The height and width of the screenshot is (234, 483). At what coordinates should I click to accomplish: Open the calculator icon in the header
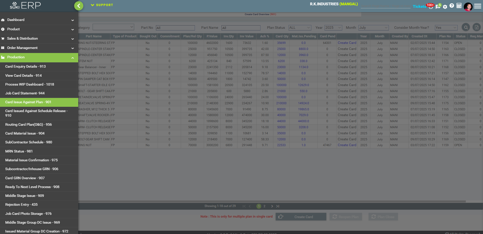[459, 6]
